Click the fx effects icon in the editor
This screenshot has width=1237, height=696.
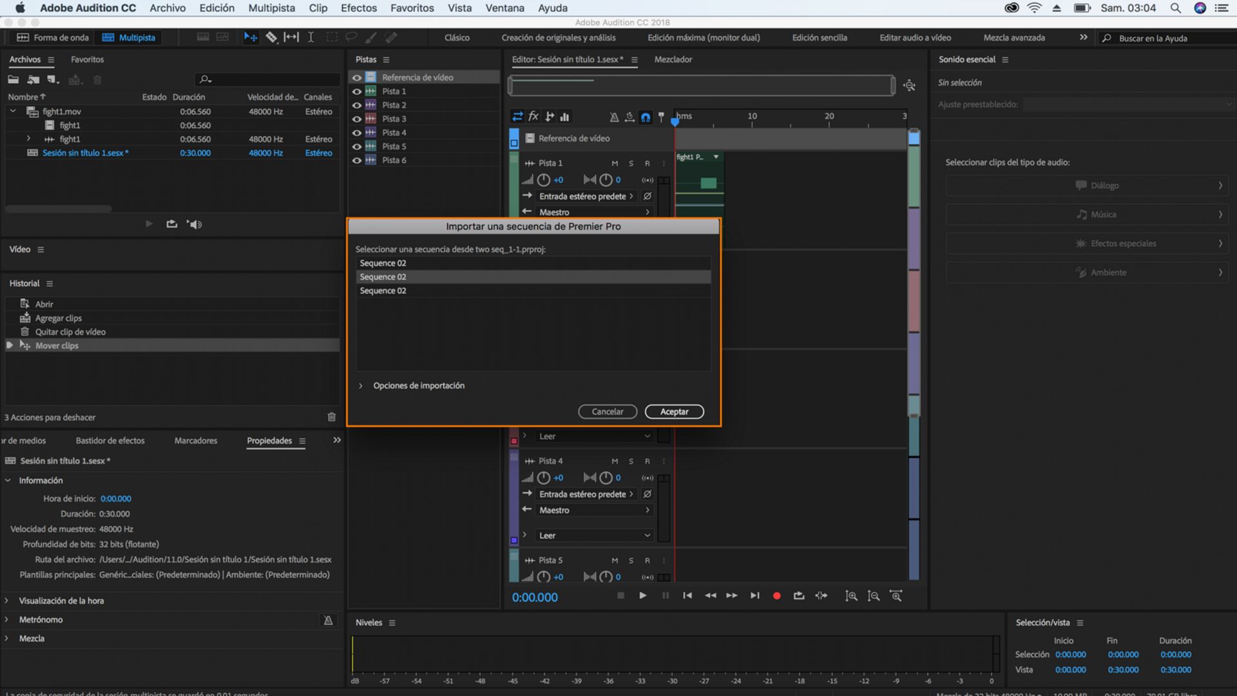[x=533, y=116]
